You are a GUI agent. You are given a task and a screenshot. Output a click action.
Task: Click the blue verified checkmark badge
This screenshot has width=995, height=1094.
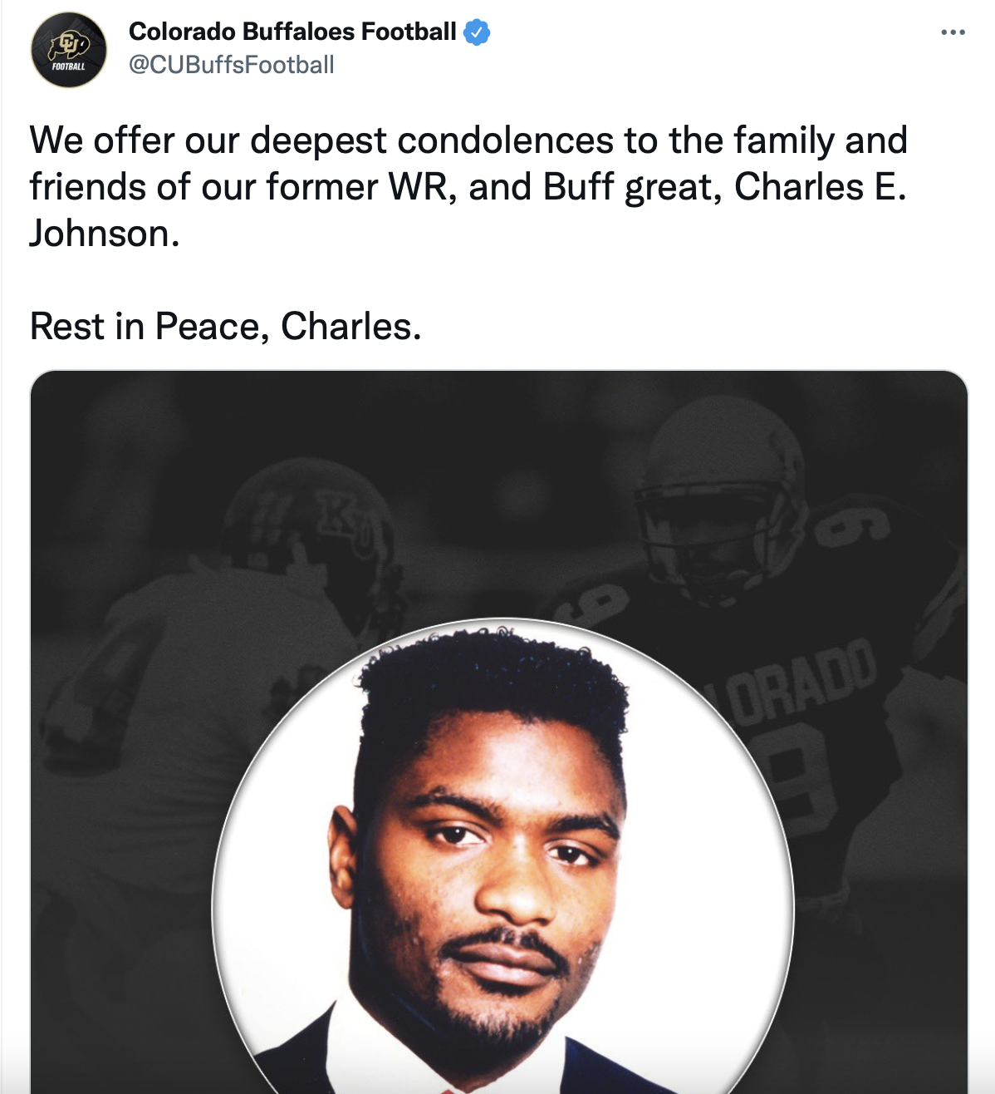(x=477, y=32)
